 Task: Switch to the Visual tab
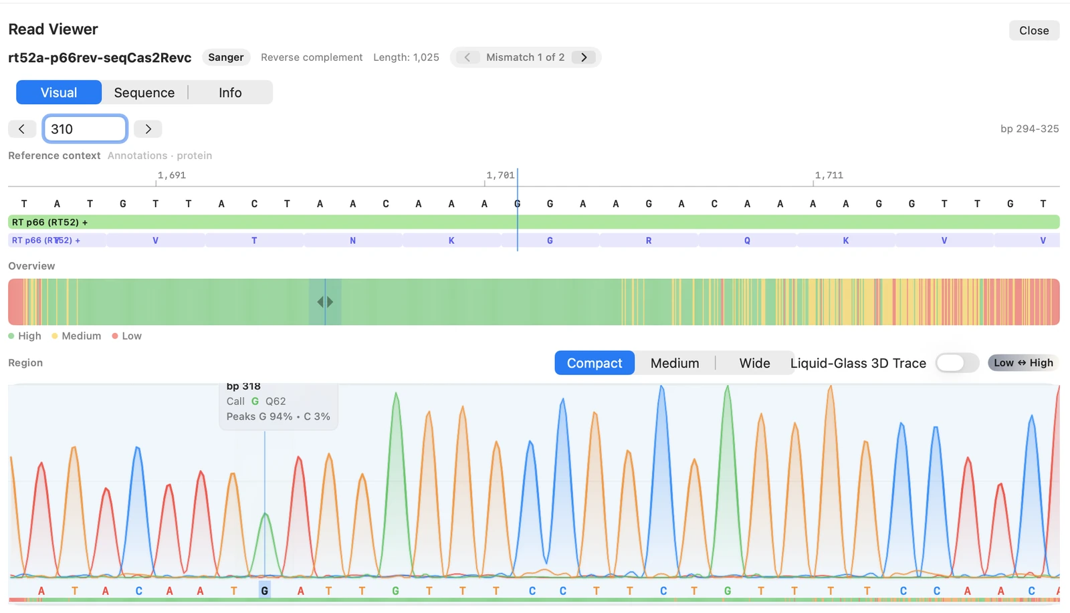pos(59,93)
